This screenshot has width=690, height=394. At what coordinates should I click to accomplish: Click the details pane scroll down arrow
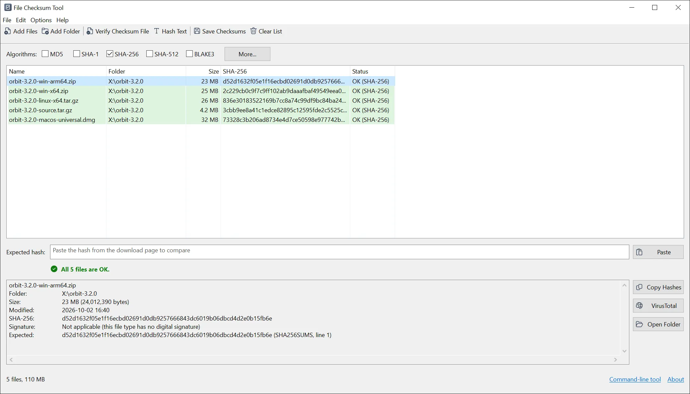(x=624, y=351)
